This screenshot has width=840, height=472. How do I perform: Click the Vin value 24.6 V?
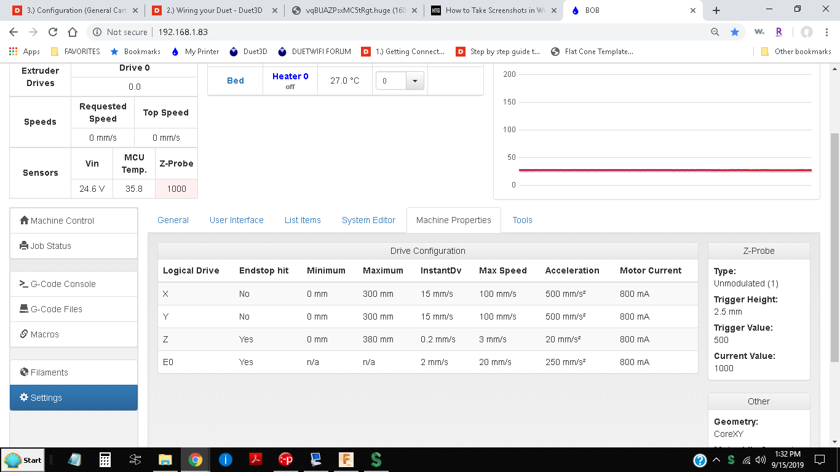pyautogui.click(x=92, y=189)
